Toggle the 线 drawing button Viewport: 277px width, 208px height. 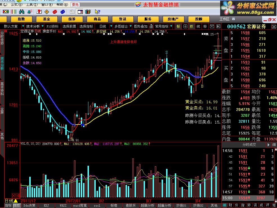(x=198, y=26)
